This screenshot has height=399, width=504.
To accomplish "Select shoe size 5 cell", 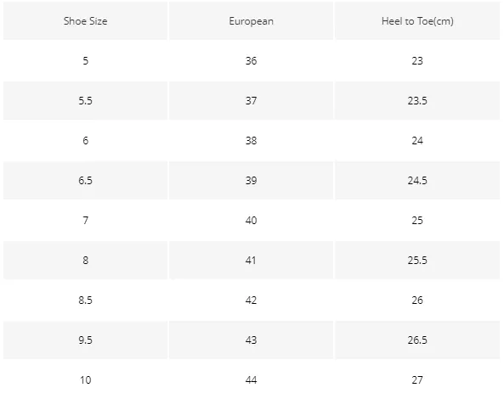I will 86,60.
